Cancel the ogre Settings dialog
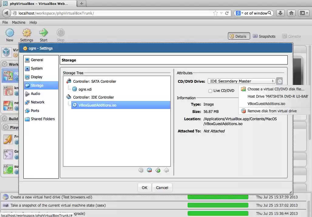Image resolution: width=312 pixels, height=217 pixels. pos(162,187)
